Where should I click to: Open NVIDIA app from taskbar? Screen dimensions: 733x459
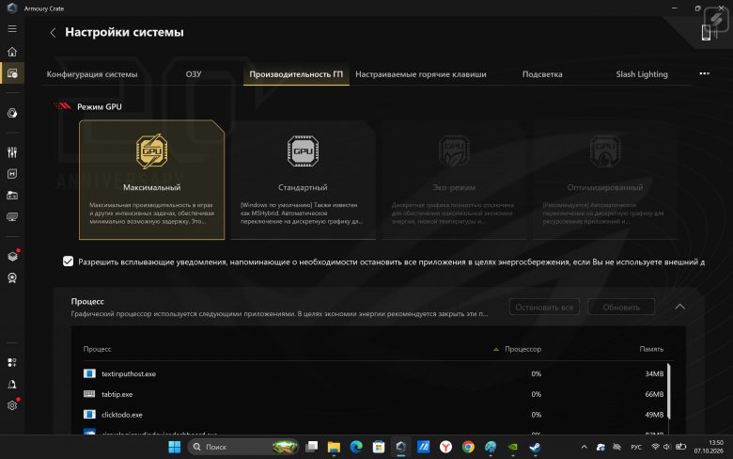click(513, 448)
